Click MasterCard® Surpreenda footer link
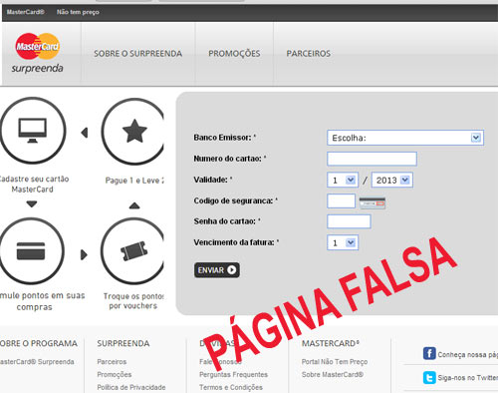This screenshot has height=393, width=498. tap(37, 362)
